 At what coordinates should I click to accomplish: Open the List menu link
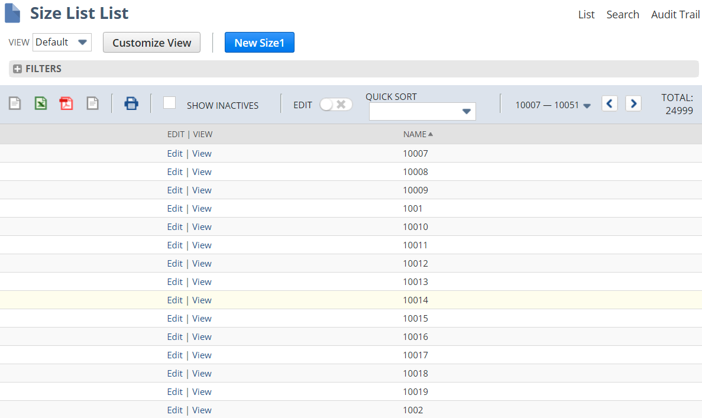pos(586,15)
